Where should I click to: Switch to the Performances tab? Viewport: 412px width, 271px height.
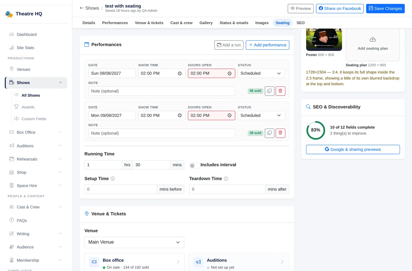tap(115, 23)
